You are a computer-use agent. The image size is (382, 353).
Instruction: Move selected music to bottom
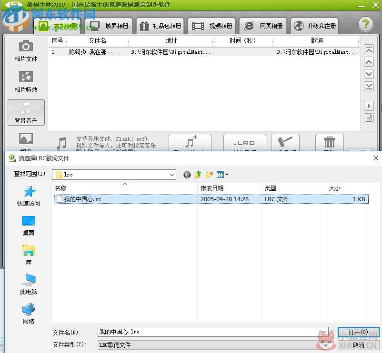(369, 86)
